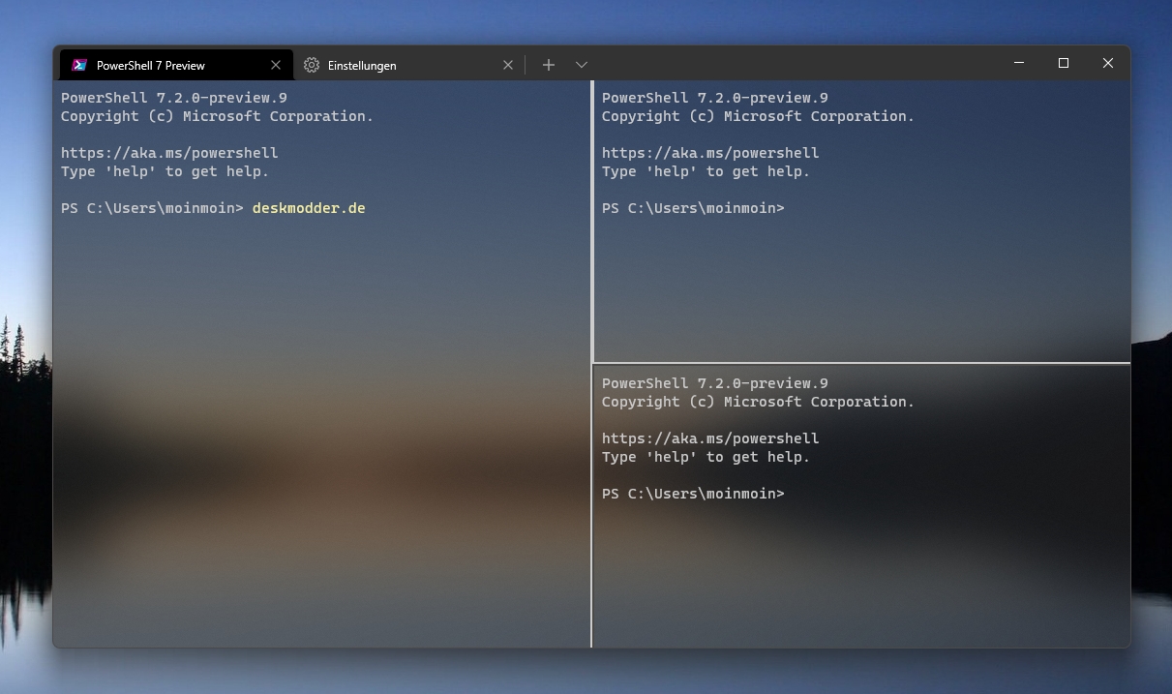
Task: Click the aka.ms/powershell URL in the top-right pane
Action: tap(710, 153)
